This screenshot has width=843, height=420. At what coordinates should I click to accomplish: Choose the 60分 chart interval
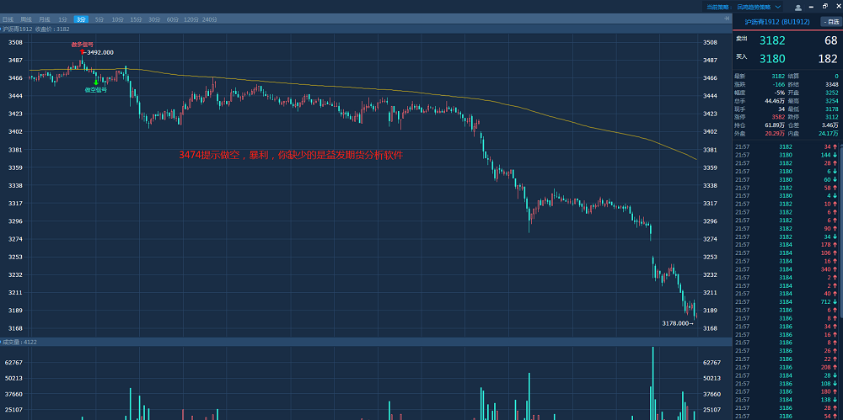[x=173, y=19]
